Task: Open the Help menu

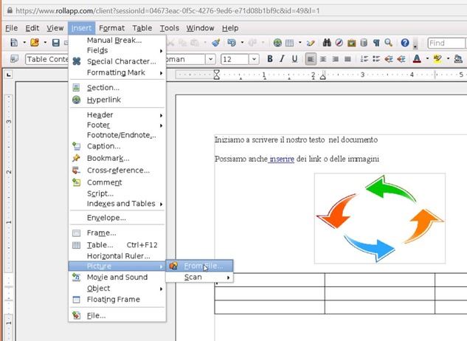Action: click(x=230, y=28)
